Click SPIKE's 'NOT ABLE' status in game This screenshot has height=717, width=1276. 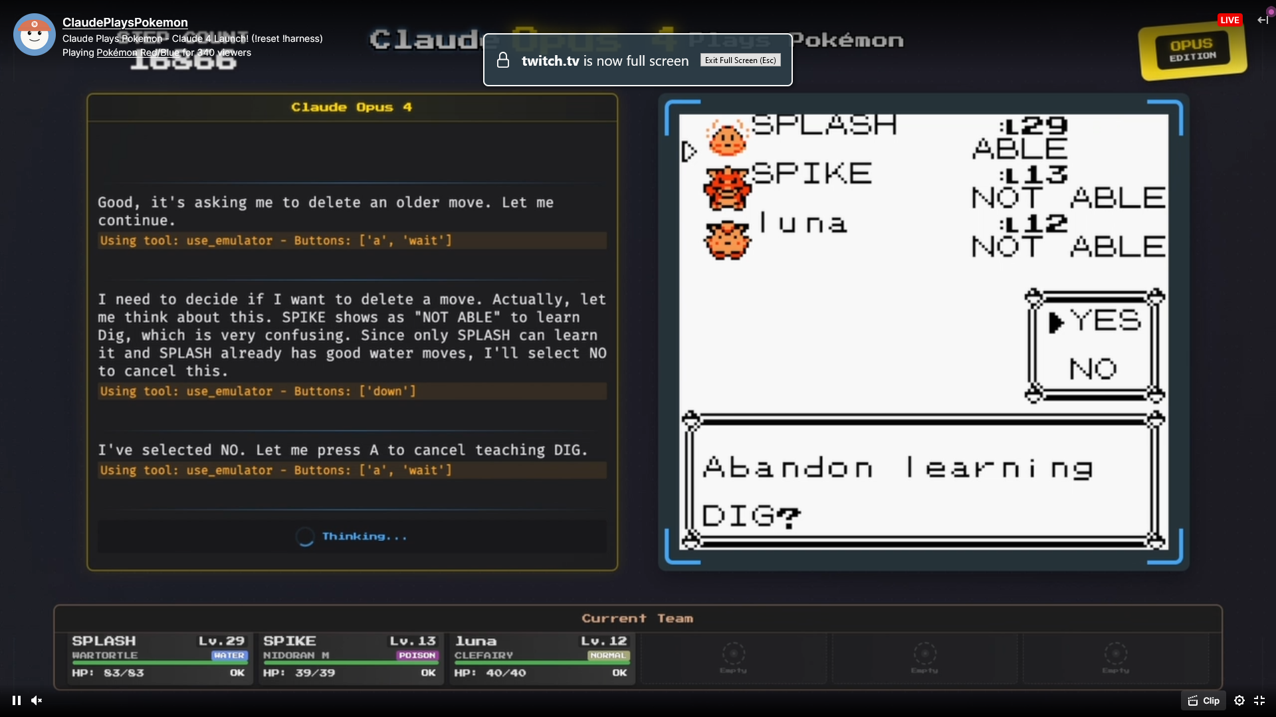coord(1068,198)
